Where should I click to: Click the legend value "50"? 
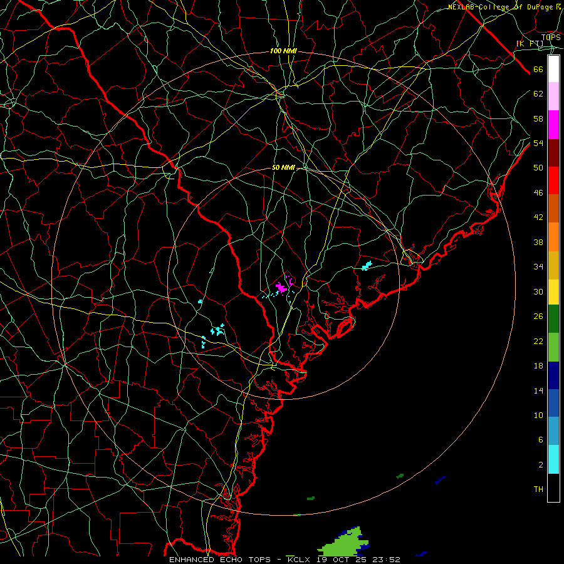coord(538,168)
